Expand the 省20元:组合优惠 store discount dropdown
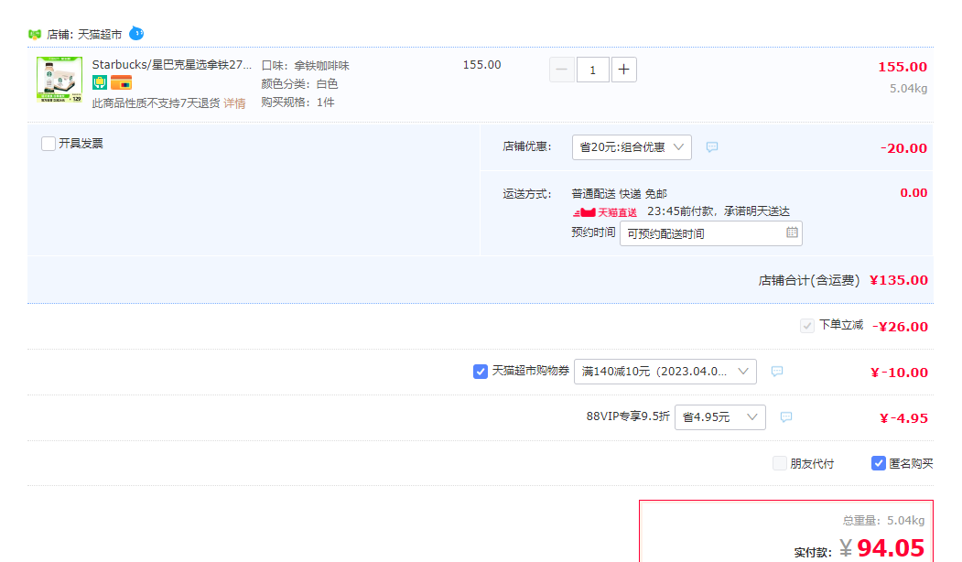The width and height of the screenshot is (962, 562). (632, 147)
